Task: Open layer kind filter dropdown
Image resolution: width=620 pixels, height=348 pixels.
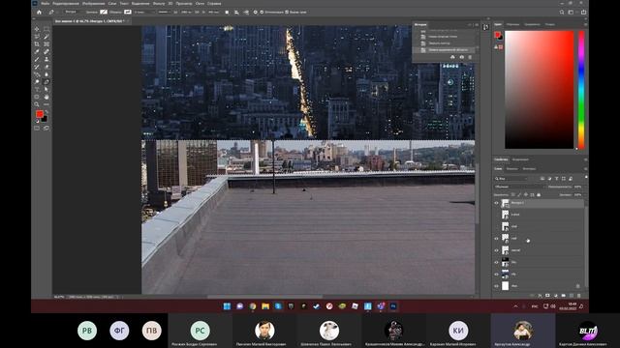Action: (x=511, y=179)
